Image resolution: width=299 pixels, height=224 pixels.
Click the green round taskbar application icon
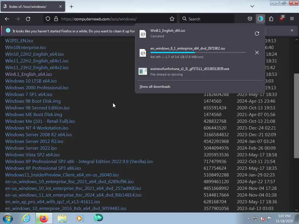98,218
